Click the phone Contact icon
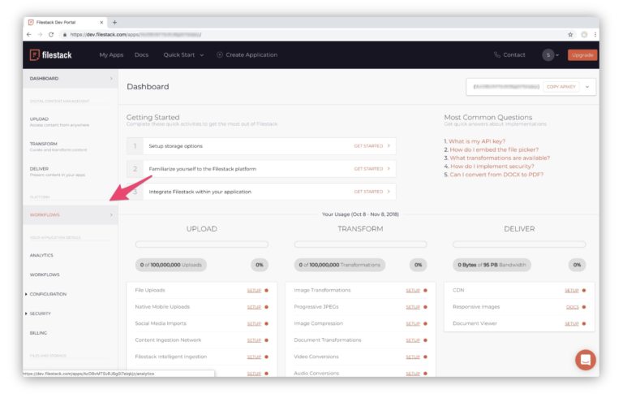The width and height of the screenshot is (623, 398). click(x=496, y=55)
